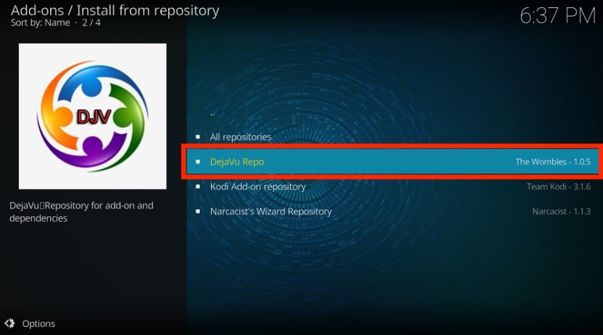
Task: Click 'The Wombles - 1.0.5' version text
Action: (553, 161)
